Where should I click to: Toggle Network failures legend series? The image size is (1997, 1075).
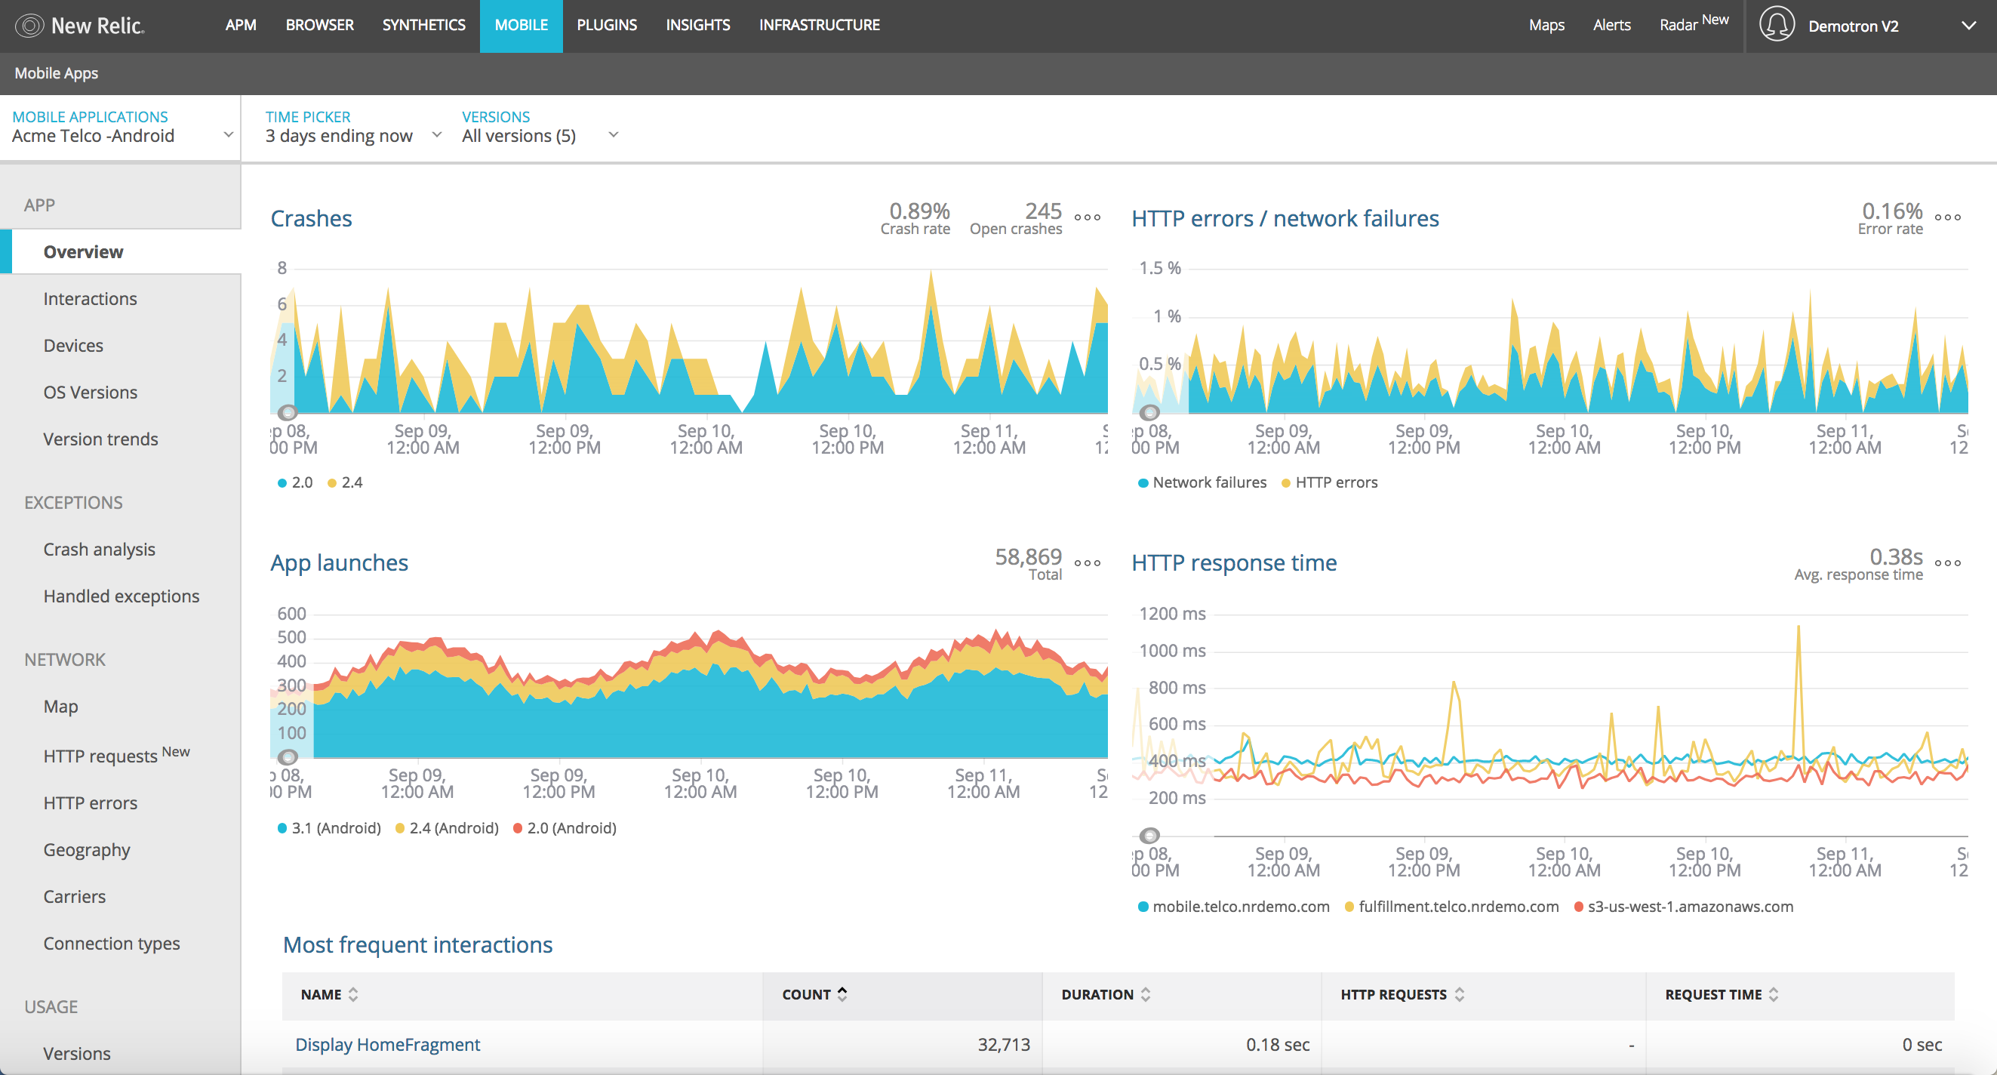pos(1202,482)
